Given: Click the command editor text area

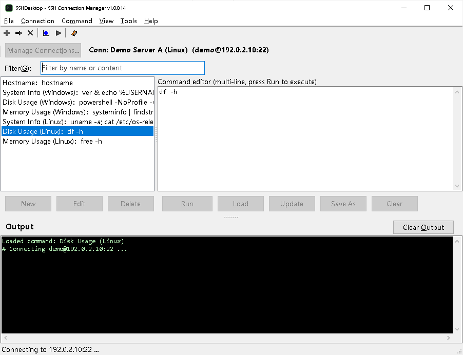Looking at the screenshot, I should [x=306, y=139].
